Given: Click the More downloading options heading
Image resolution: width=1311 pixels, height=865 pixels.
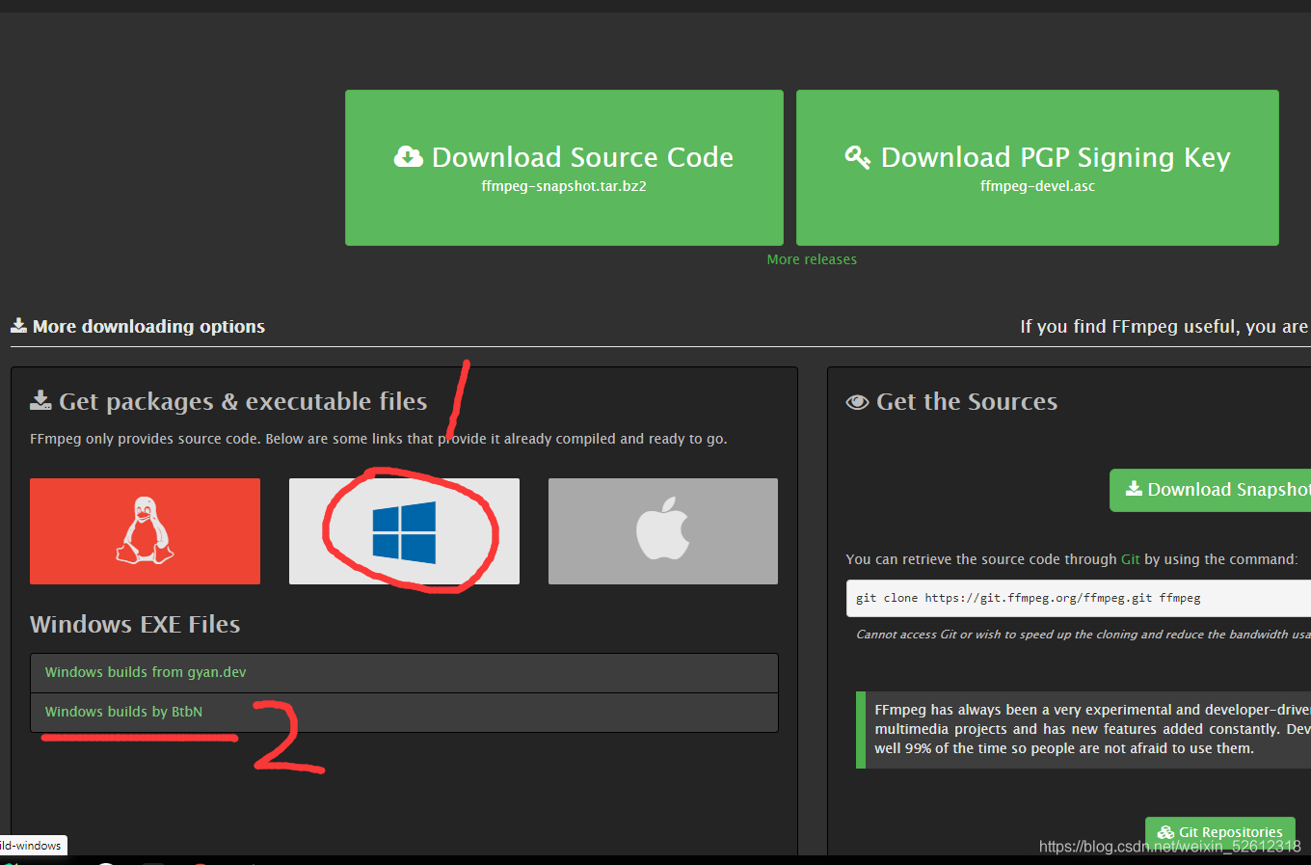Looking at the screenshot, I should (x=138, y=327).
